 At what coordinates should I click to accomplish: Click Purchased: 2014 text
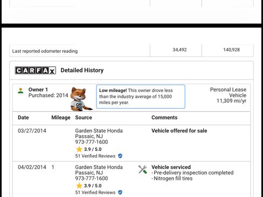48,95
